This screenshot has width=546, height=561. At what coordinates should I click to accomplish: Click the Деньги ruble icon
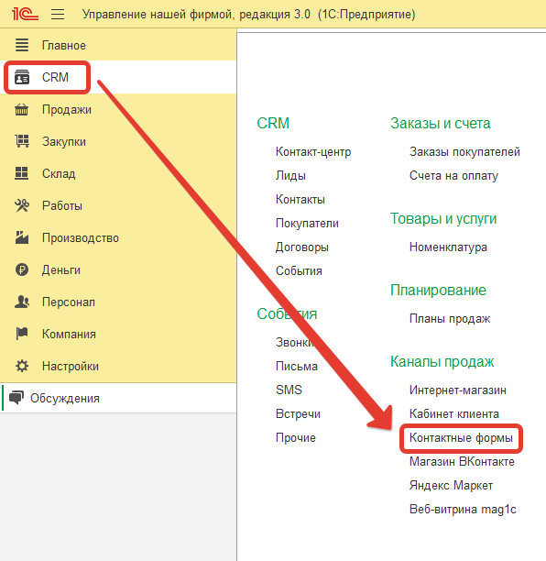22,269
